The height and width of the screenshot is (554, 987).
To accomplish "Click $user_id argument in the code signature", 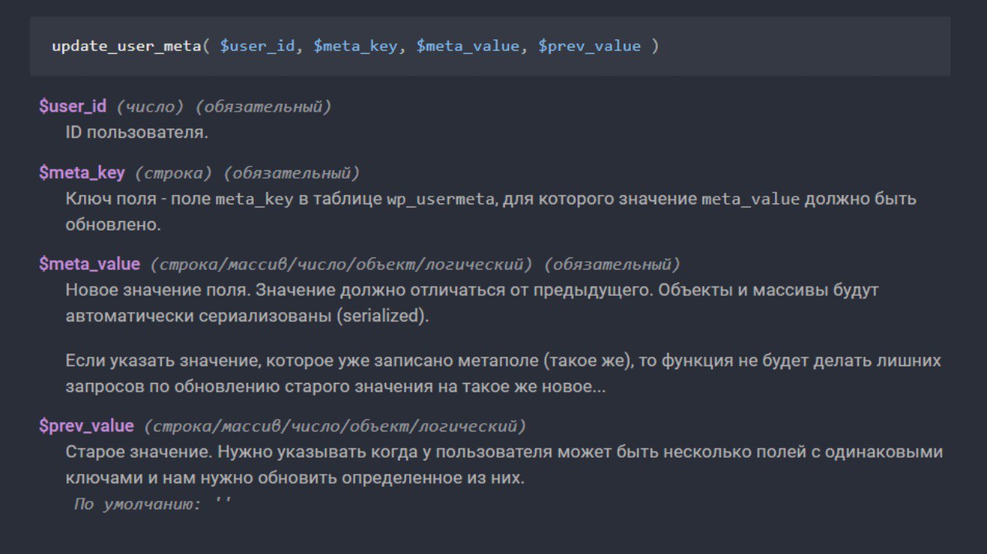I will coord(258,46).
